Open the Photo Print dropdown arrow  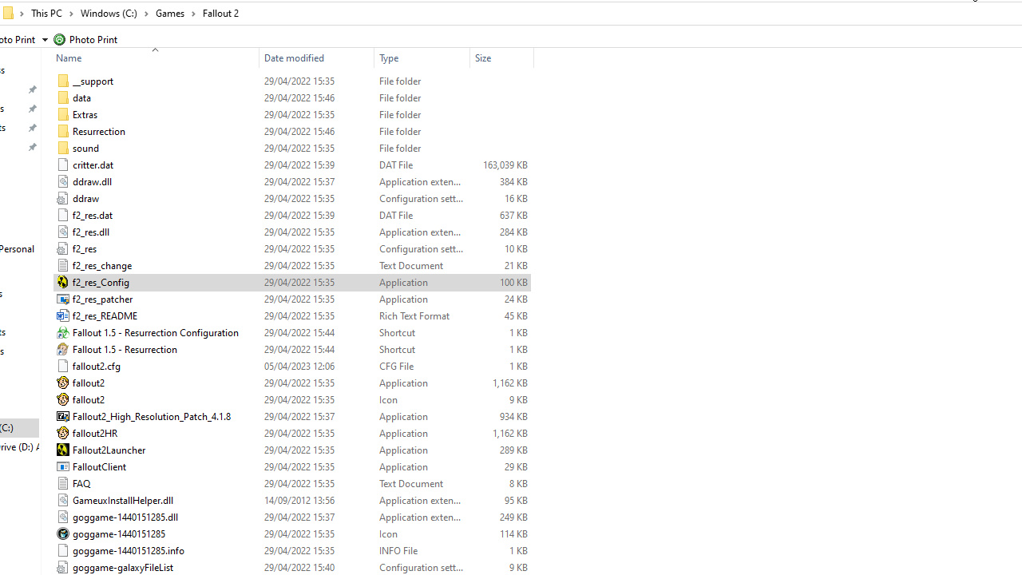coord(45,39)
